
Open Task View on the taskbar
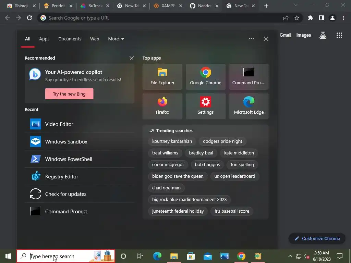(x=140, y=256)
